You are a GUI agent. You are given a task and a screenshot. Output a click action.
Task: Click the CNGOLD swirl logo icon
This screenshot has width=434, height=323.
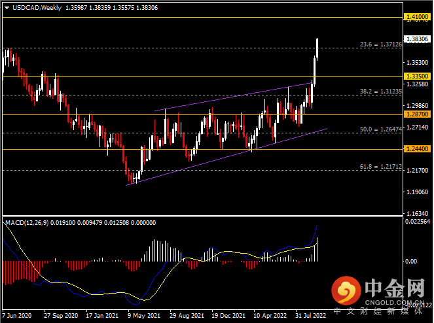coord(346,290)
